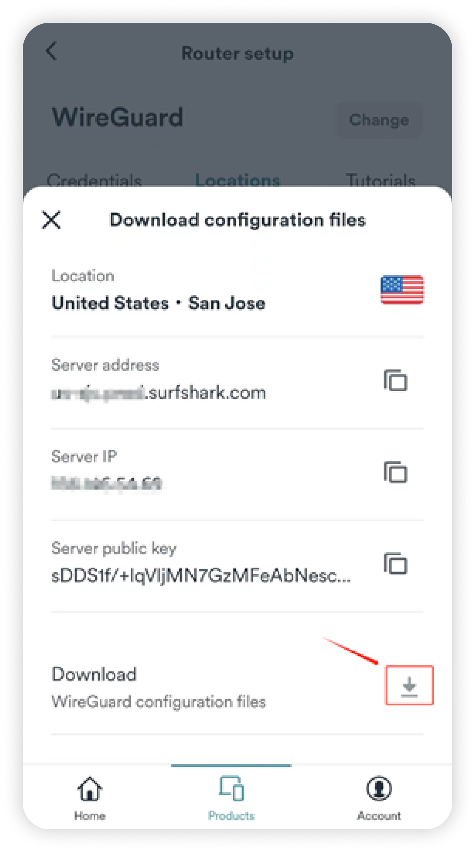Viewport: 475px width, 852px height.
Task: Download WireGuard configuration files icon
Action: click(409, 685)
